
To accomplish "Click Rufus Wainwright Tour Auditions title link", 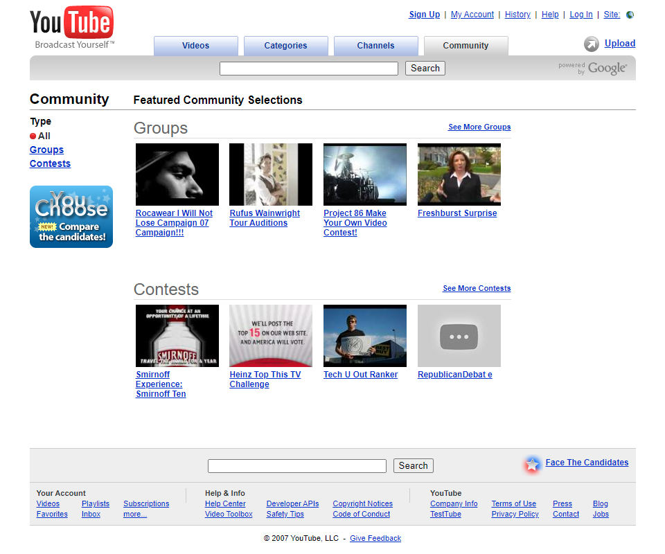I will click(x=265, y=218).
